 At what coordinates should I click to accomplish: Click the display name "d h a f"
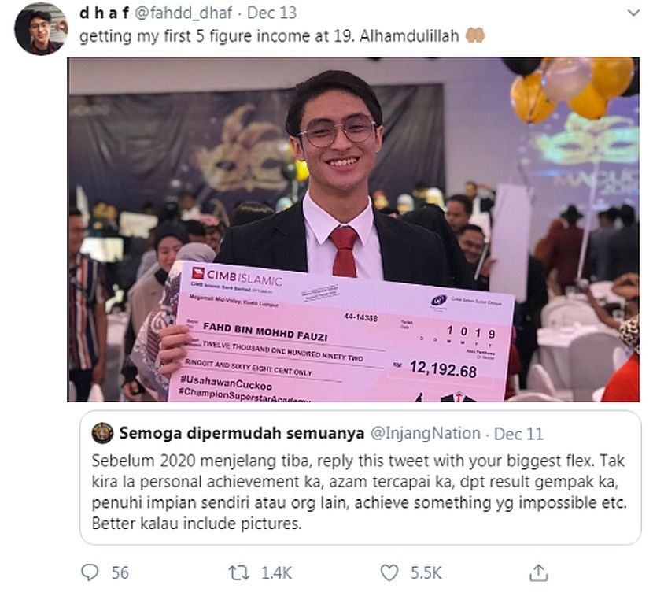point(105,13)
